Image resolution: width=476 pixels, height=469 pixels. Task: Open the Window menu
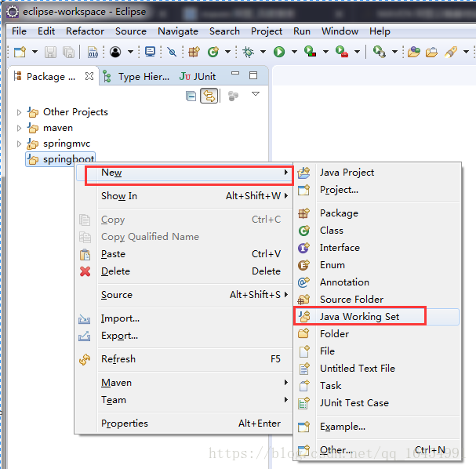pos(340,31)
